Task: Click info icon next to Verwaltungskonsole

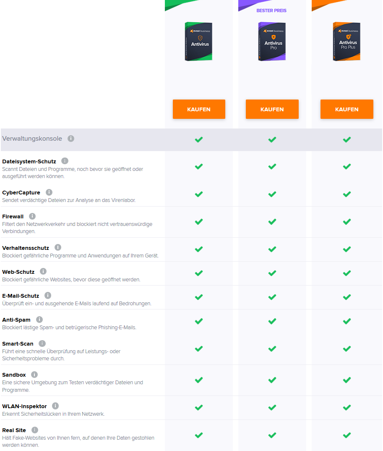Action: (x=71, y=139)
